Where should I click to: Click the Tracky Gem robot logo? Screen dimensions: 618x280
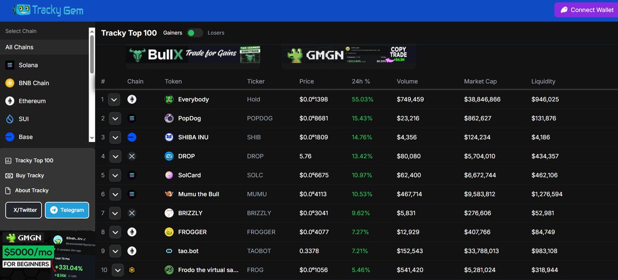tap(22, 10)
